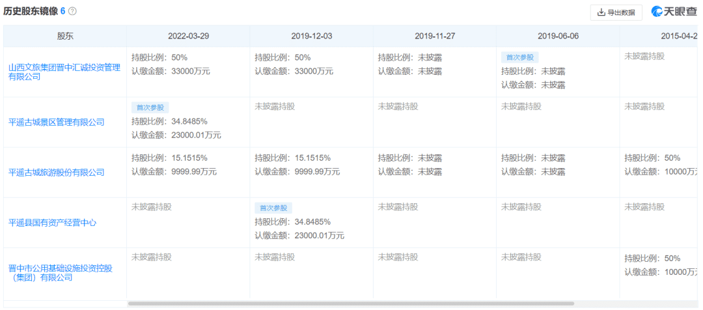Click 首次参股 tag in 平遥古城景区管理 row
Image resolution: width=703 pixels, height=310 pixels.
point(150,107)
